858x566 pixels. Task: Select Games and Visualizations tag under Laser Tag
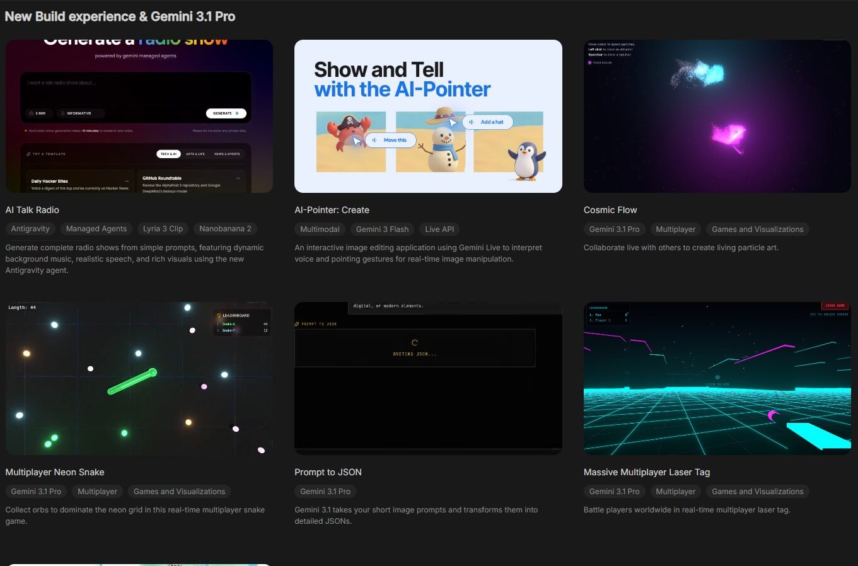point(758,492)
